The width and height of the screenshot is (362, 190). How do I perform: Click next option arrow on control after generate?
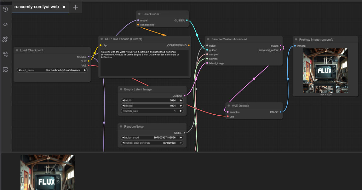click(181, 143)
